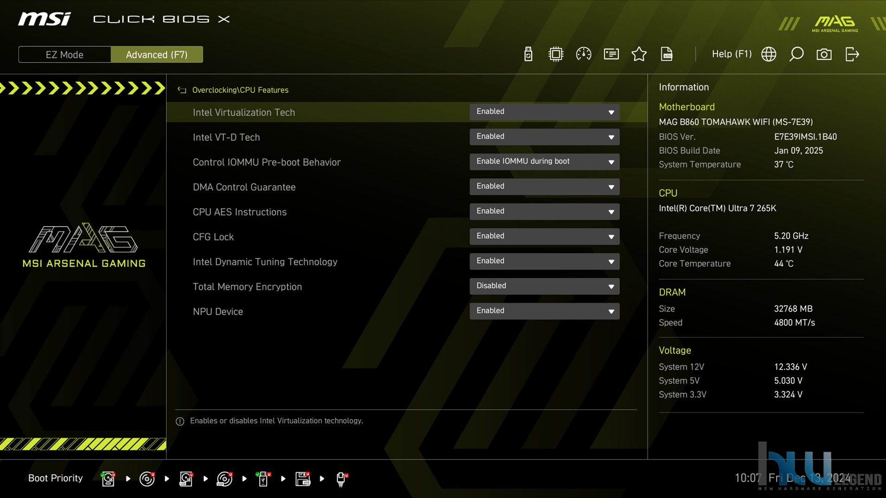886x498 pixels.
Task: Select the USB key boot device icon
Action: point(263,479)
